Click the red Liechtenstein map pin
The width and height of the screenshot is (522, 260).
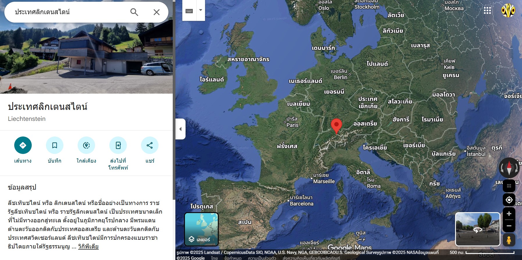tap(336, 126)
